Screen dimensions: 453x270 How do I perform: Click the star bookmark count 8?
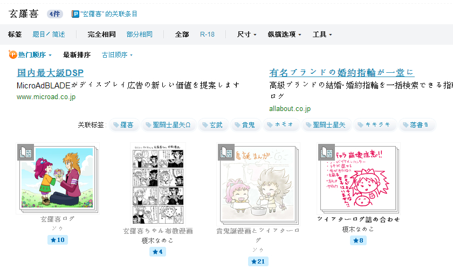click(x=358, y=240)
